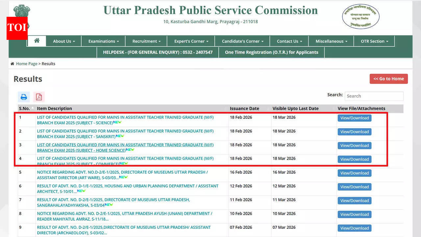Open the Examinations dropdown

point(103,41)
